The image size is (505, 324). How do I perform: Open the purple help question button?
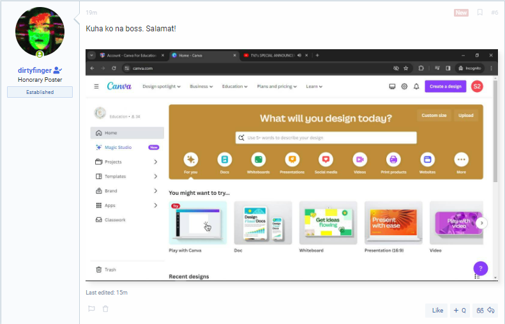[x=481, y=268]
